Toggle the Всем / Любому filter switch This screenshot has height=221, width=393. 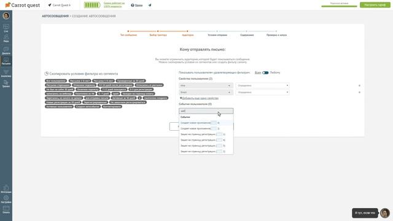click(265, 72)
